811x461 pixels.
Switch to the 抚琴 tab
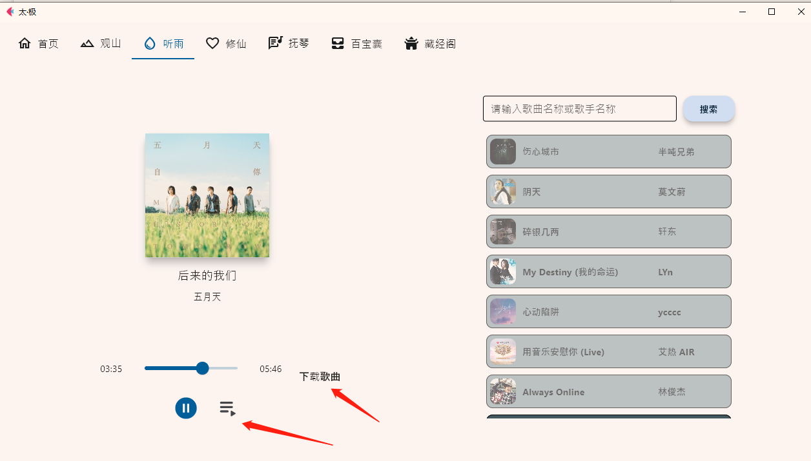pyautogui.click(x=289, y=44)
